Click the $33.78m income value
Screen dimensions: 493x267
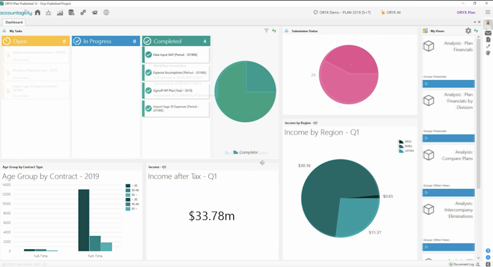click(212, 216)
